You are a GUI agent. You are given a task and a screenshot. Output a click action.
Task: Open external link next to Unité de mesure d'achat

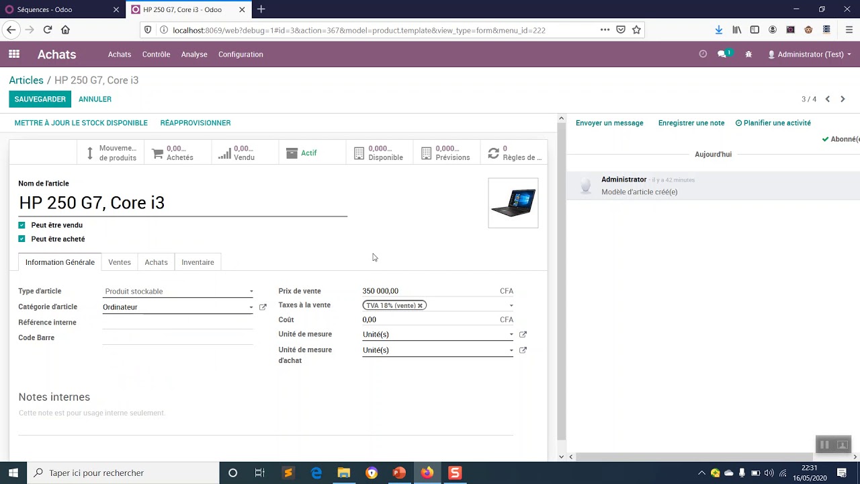(x=523, y=350)
